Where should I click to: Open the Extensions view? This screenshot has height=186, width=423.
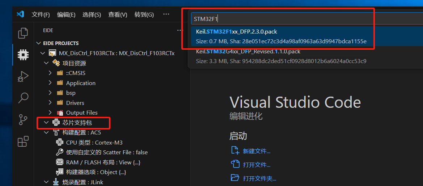coord(23,141)
